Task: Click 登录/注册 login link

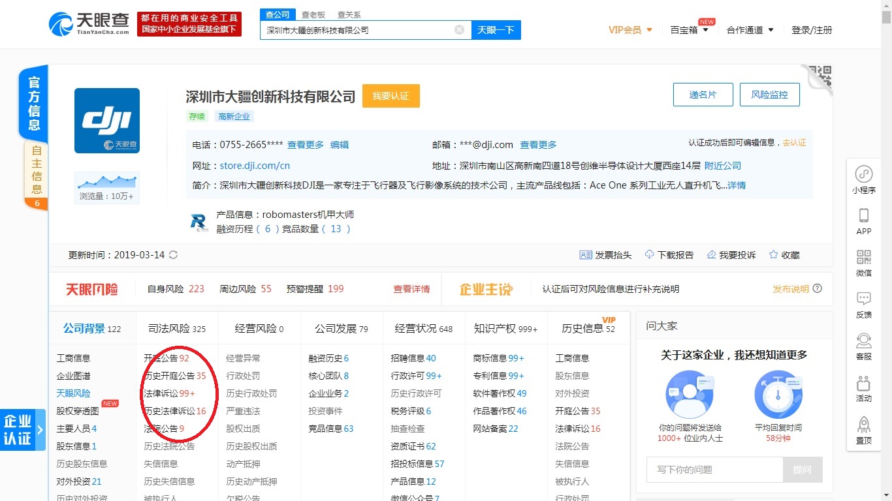Action: coord(812,30)
